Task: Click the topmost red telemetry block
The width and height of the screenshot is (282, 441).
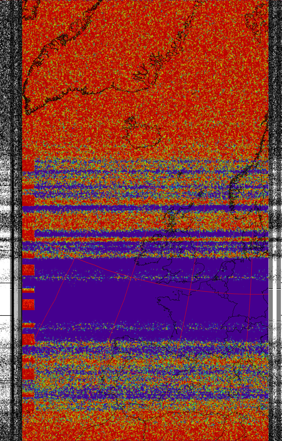Action: pos(28,165)
